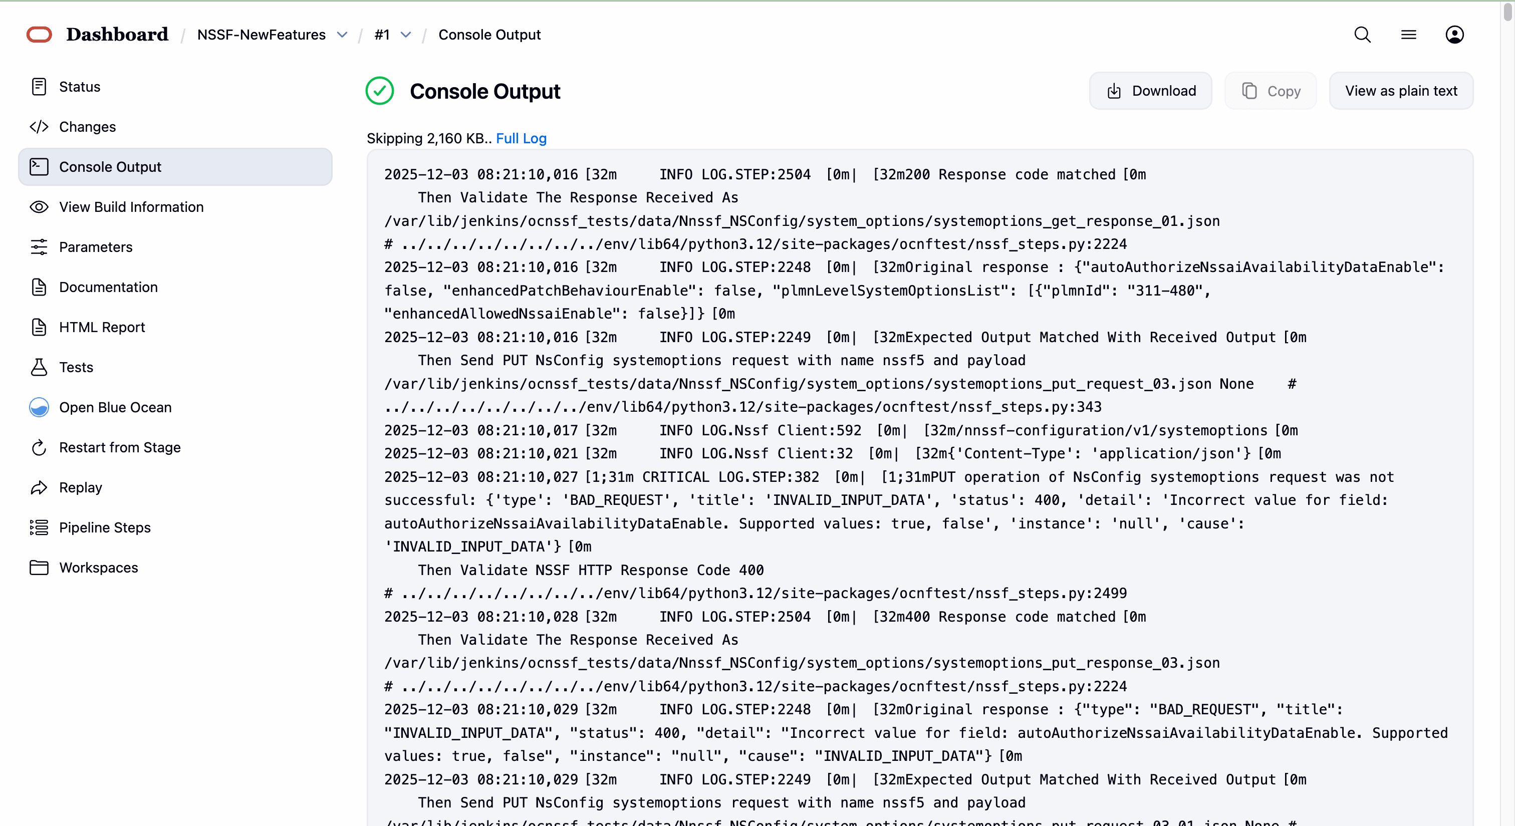Click View as plain text button
This screenshot has height=826, width=1515.
1400,91
